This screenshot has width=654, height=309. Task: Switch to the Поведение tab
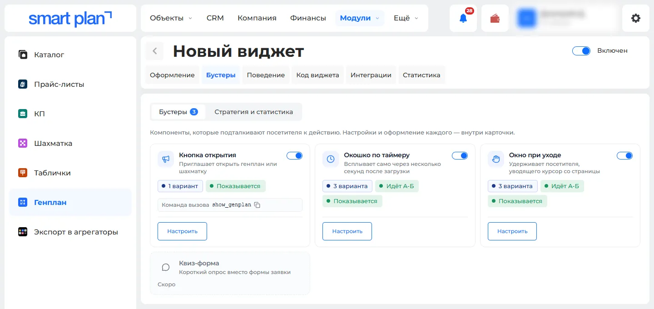coord(266,75)
